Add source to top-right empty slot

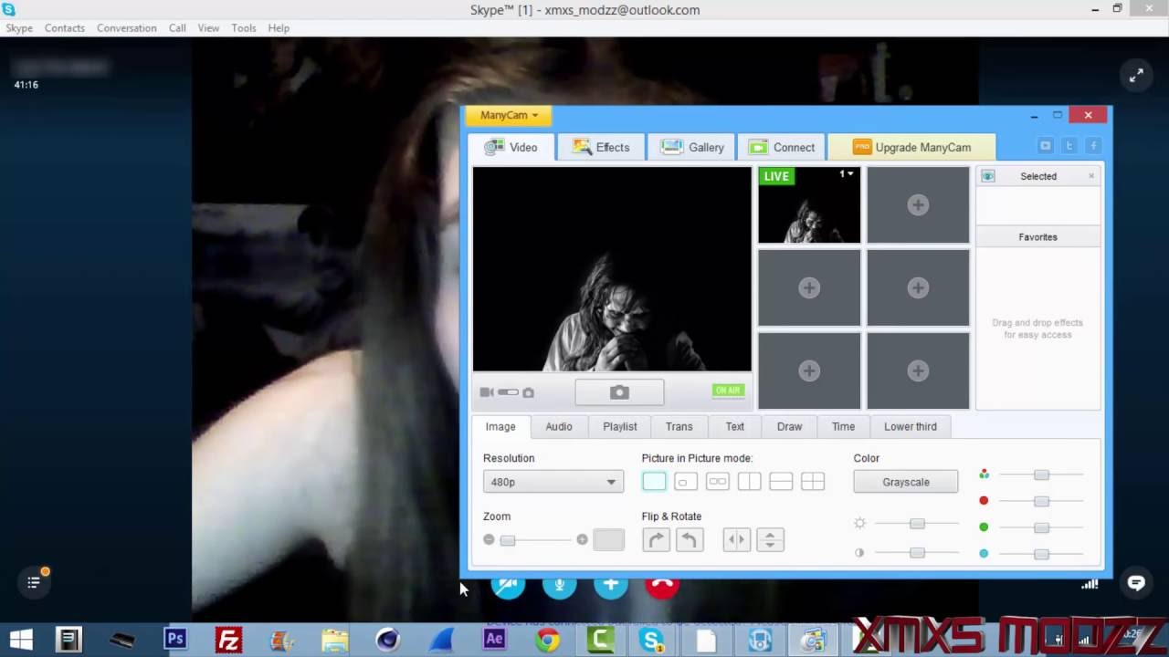click(918, 205)
